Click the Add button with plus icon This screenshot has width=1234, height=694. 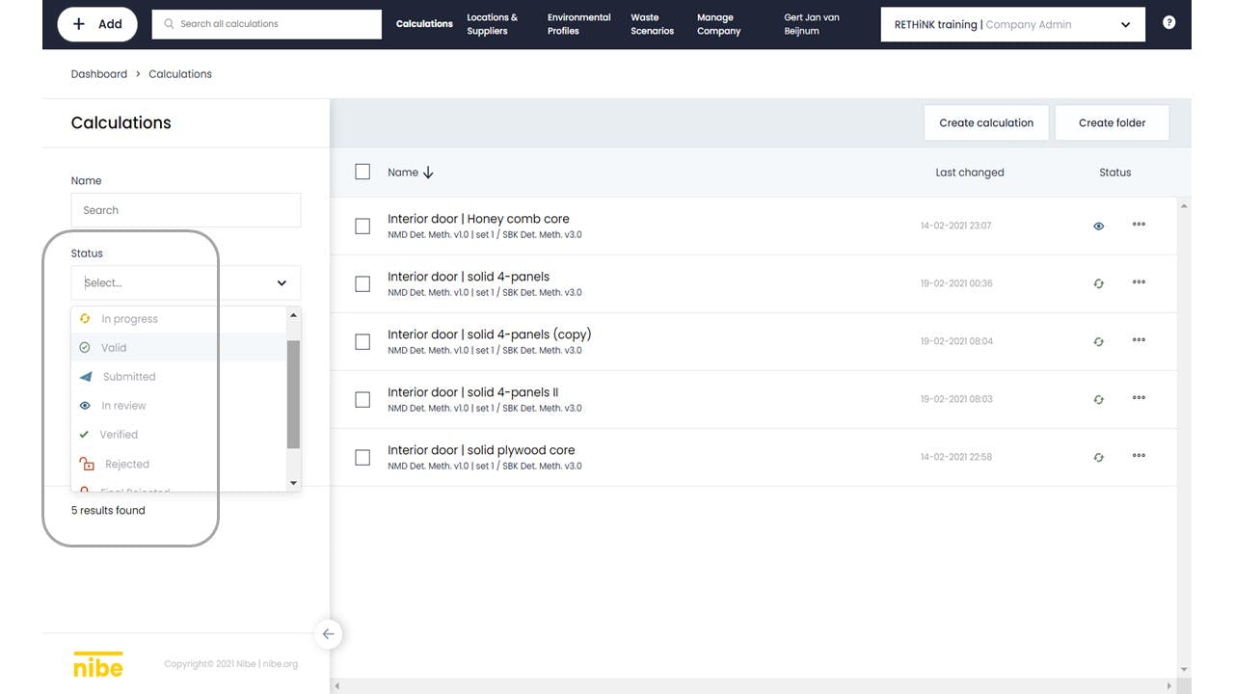pos(97,24)
